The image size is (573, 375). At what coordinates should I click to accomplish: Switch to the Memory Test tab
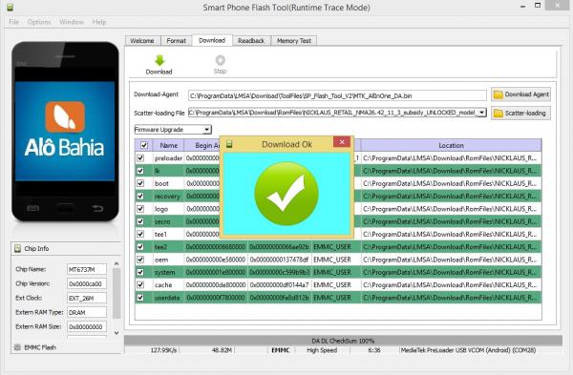click(x=294, y=41)
